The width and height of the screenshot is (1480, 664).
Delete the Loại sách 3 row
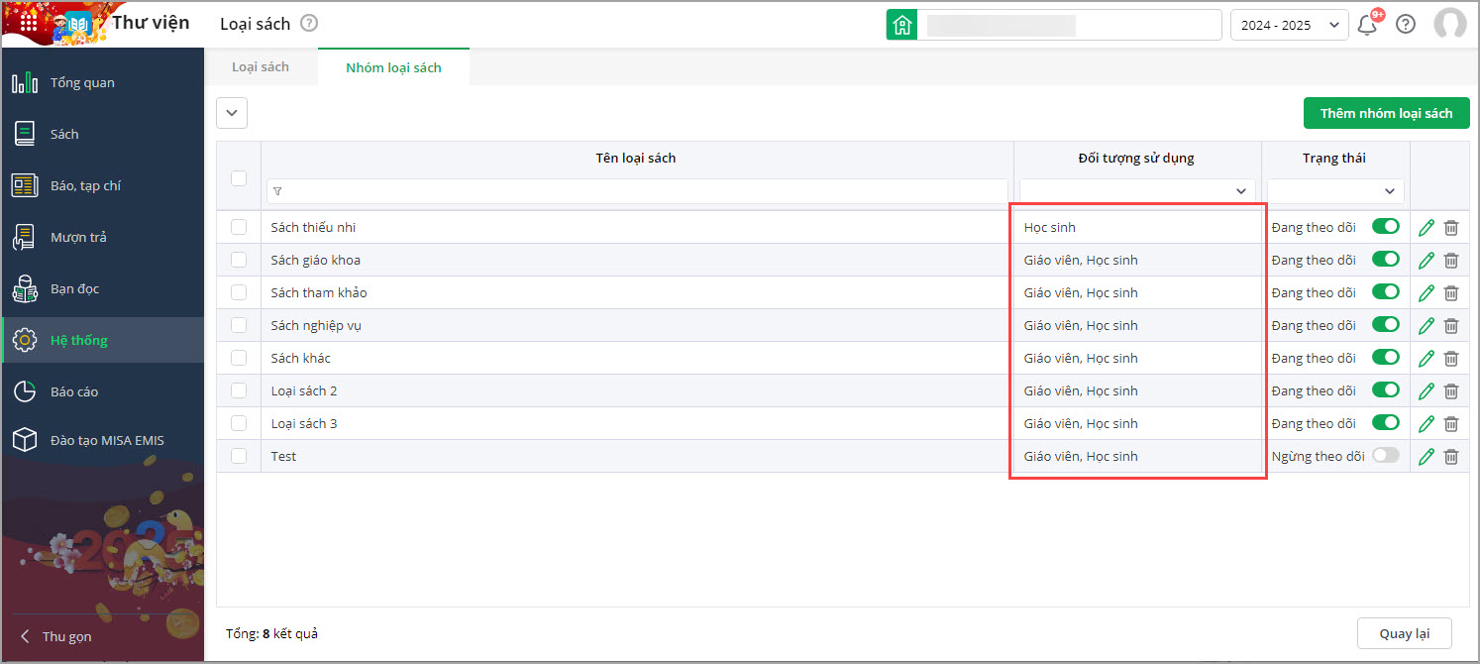(x=1451, y=424)
